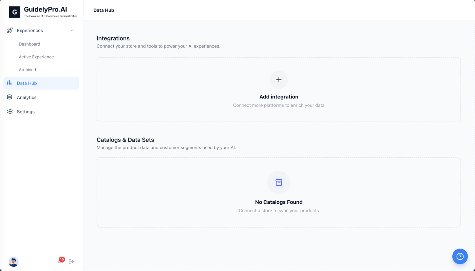Click the Settings gear icon
The image size is (475, 271).
point(10,111)
